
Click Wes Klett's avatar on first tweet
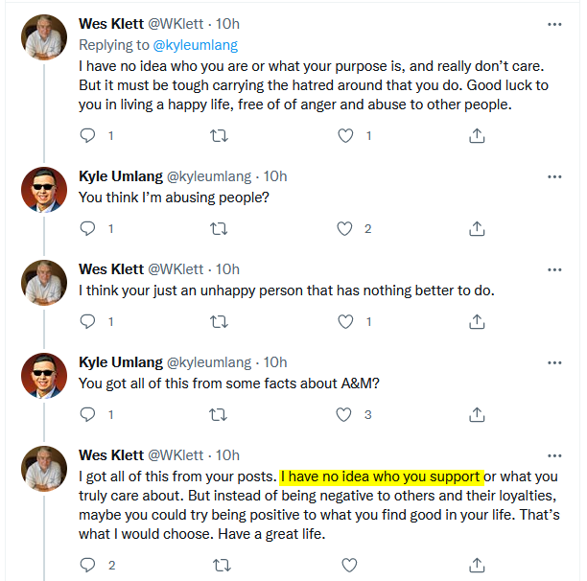[x=43, y=39]
